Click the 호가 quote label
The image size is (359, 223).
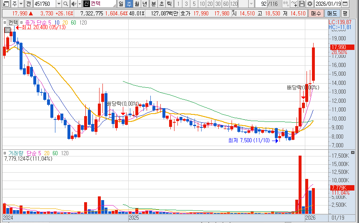click(185, 13)
